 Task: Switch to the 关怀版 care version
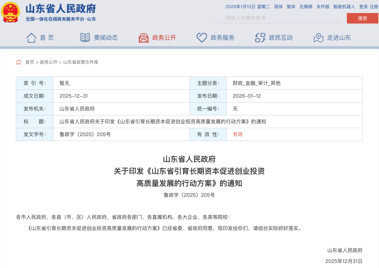[x=323, y=6]
